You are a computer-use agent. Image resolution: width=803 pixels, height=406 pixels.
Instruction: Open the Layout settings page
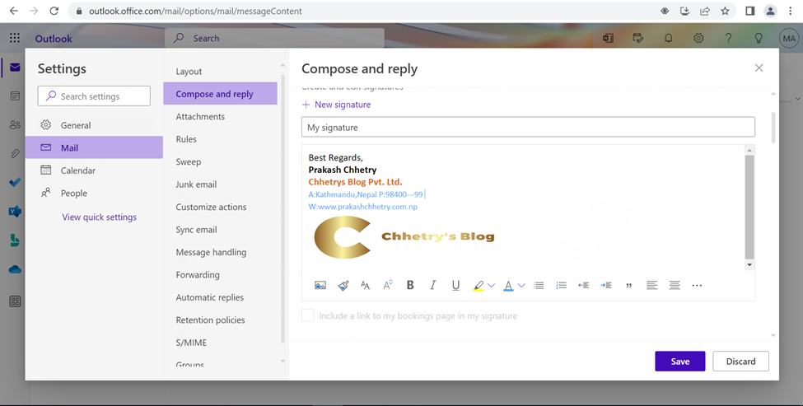tap(220, 71)
